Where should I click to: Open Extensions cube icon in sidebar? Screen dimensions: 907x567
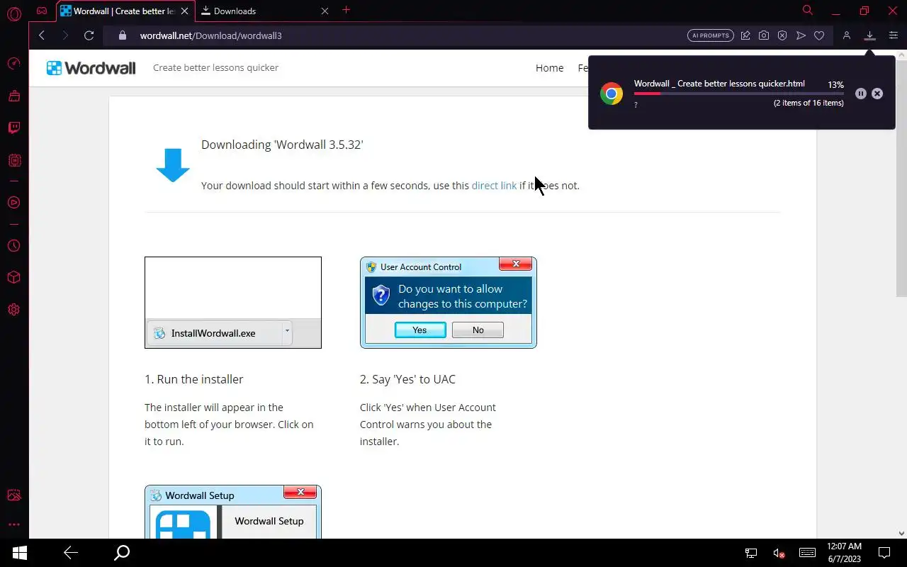[14, 278]
